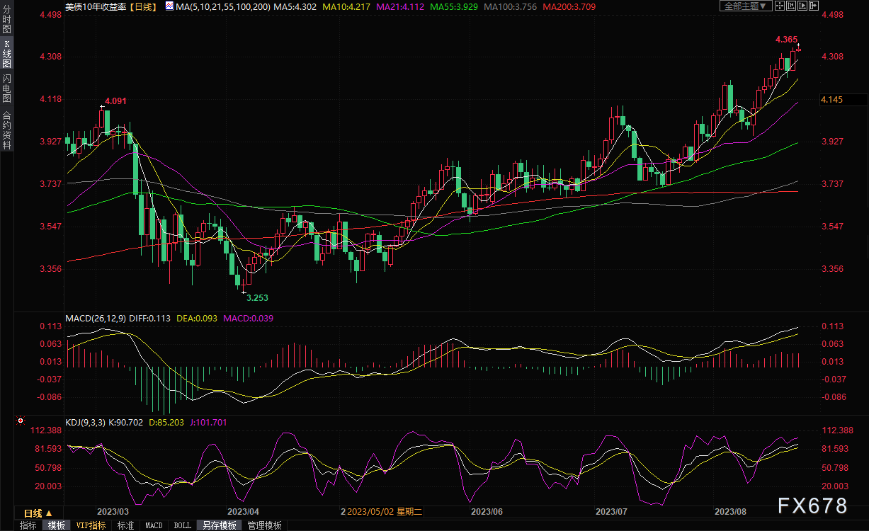This screenshot has height=531, width=869.
Task: Click the MA indicator chart icon
Action: click(169, 6)
